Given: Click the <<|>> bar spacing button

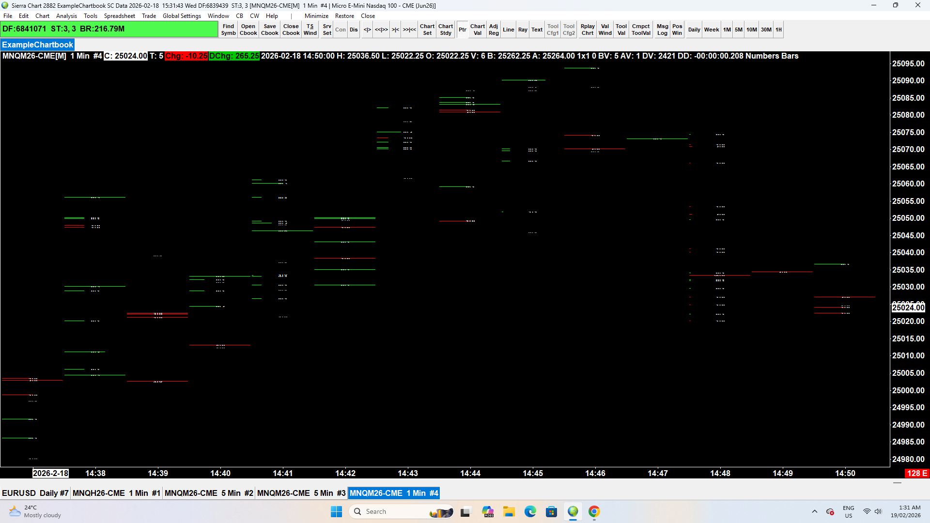Looking at the screenshot, I should [381, 30].
